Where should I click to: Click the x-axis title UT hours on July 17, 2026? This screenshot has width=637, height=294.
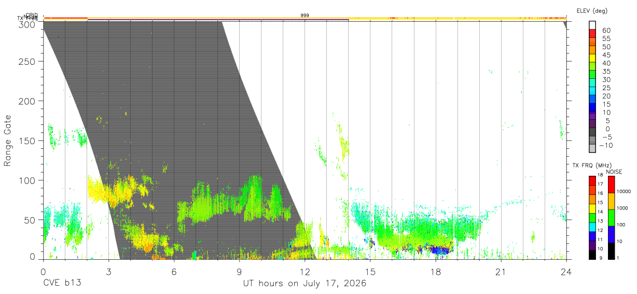coord(304,284)
